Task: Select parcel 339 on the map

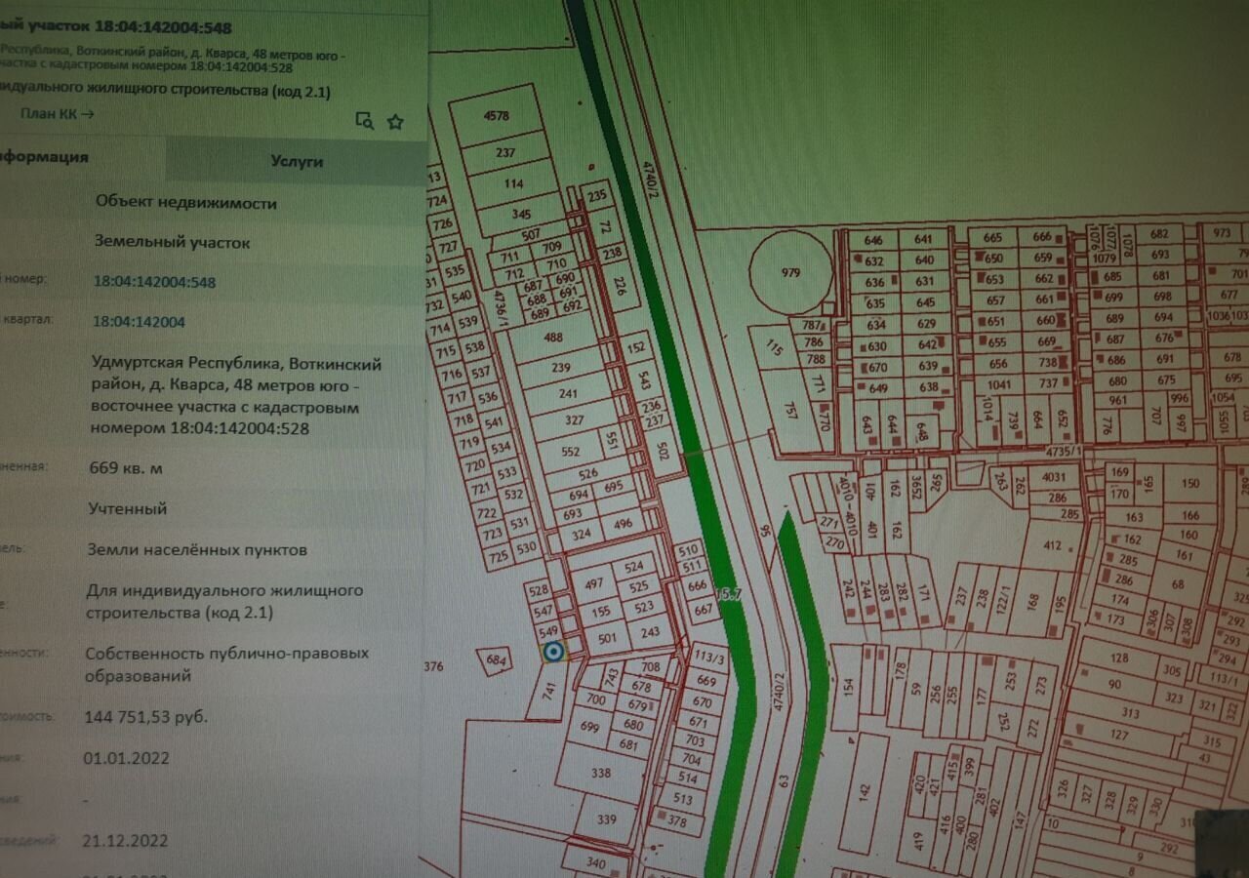Action: pyautogui.click(x=607, y=819)
